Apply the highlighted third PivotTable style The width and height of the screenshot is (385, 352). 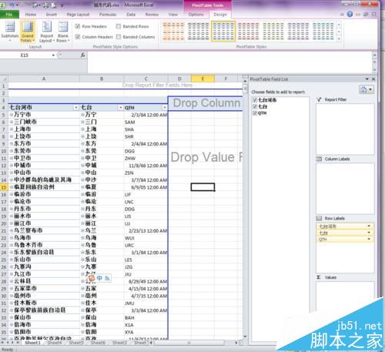(x=223, y=32)
